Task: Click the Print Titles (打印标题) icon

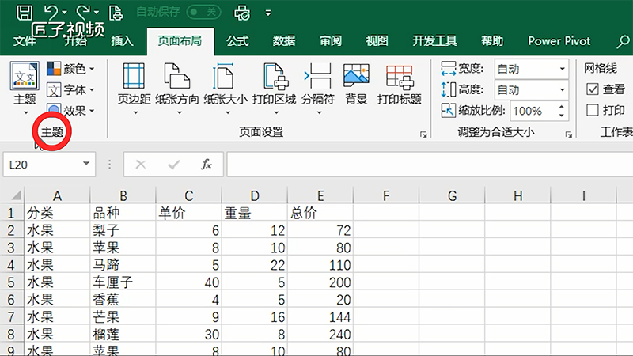Action: (399, 85)
